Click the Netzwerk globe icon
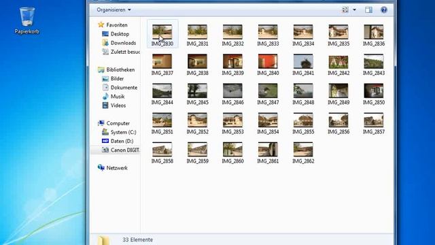 click(x=101, y=168)
